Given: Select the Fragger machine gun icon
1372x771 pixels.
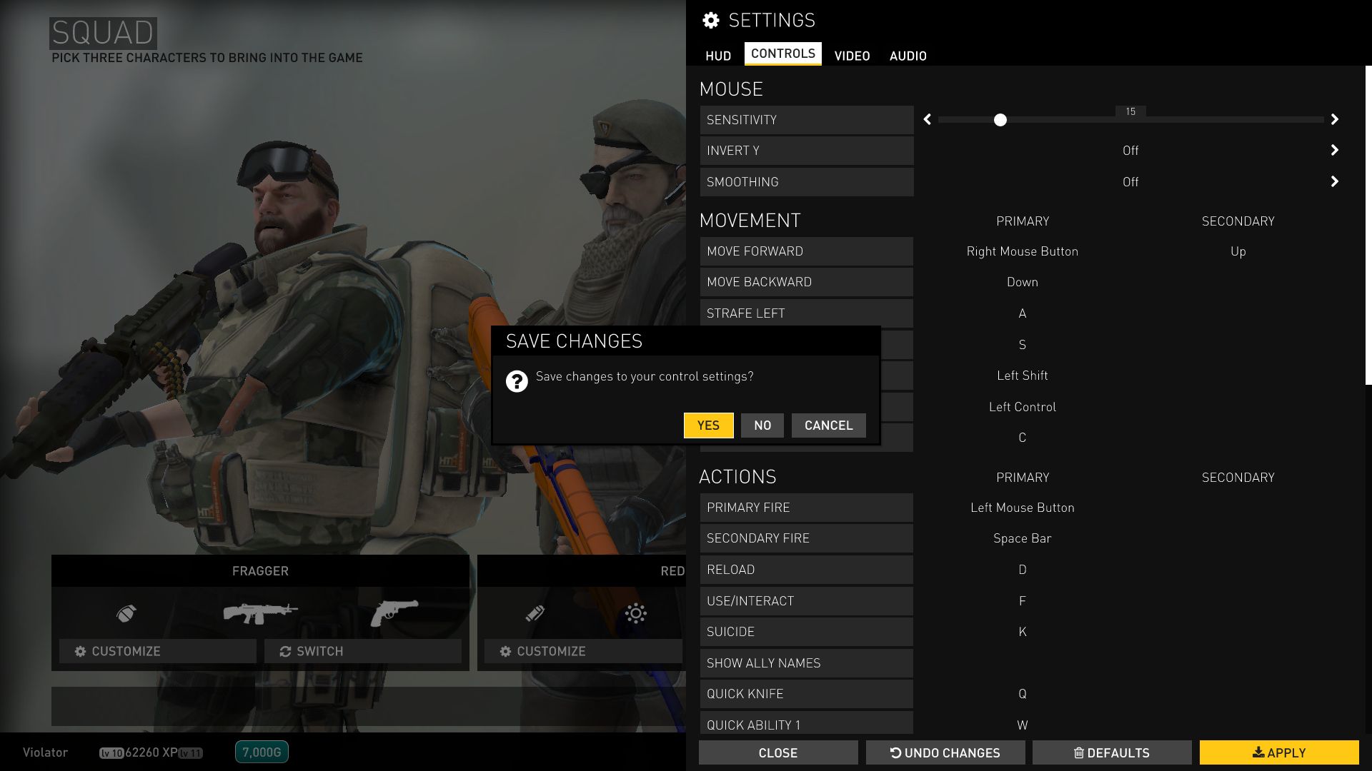Looking at the screenshot, I should coord(260,613).
